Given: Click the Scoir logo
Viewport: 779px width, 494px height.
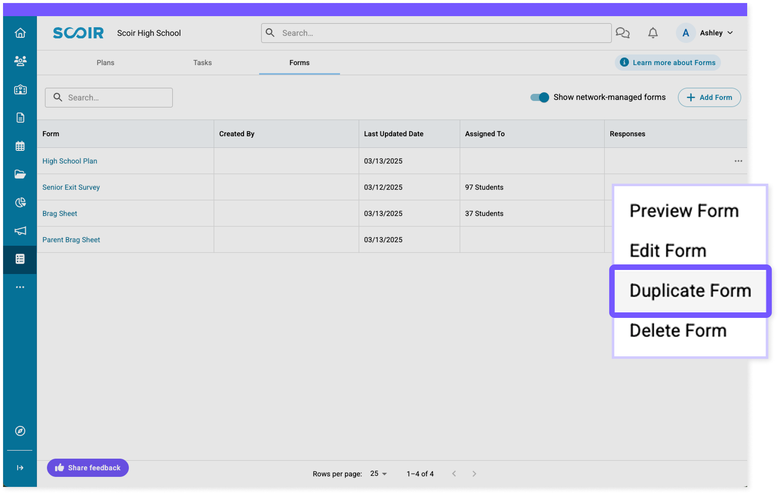Looking at the screenshot, I should (x=78, y=33).
